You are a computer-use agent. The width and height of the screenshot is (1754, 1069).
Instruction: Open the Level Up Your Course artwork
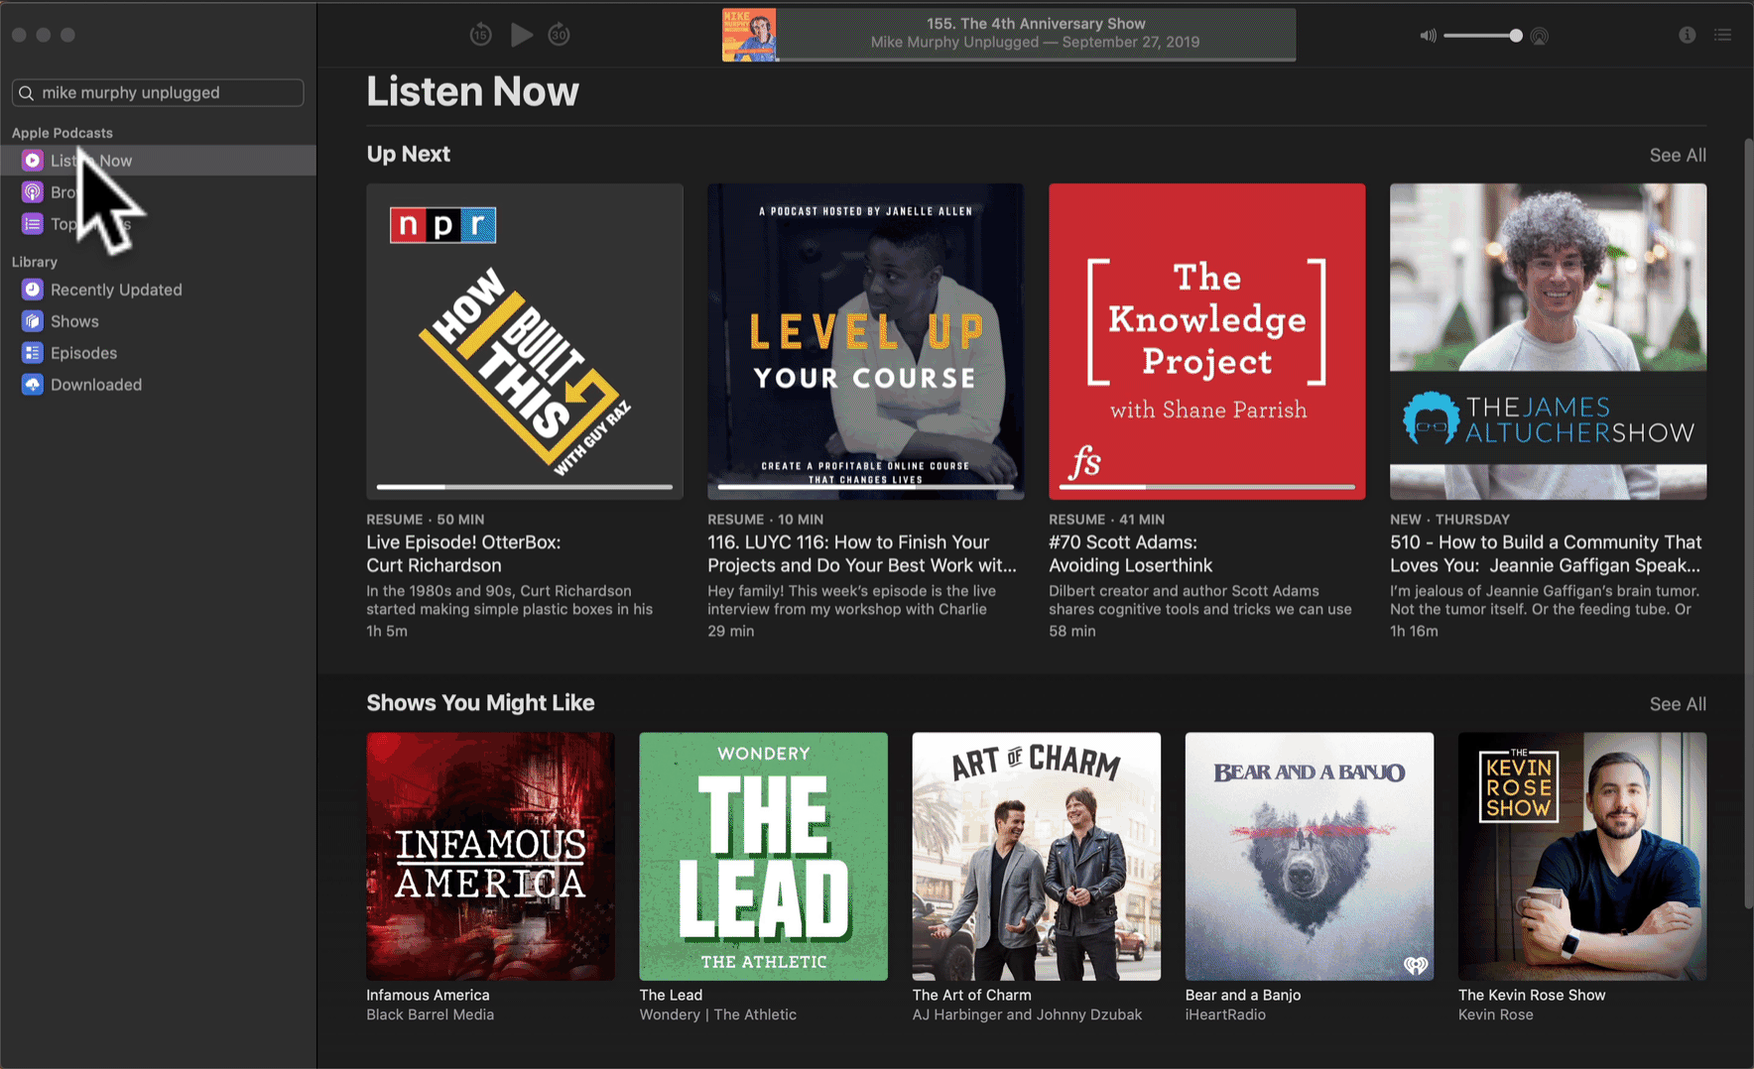(866, 341)
